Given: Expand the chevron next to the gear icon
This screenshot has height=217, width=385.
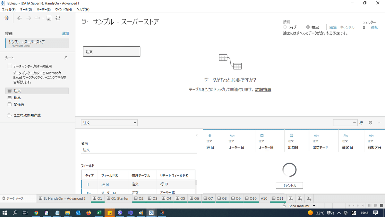Looking at the screenshot, I should pos(379,123).
